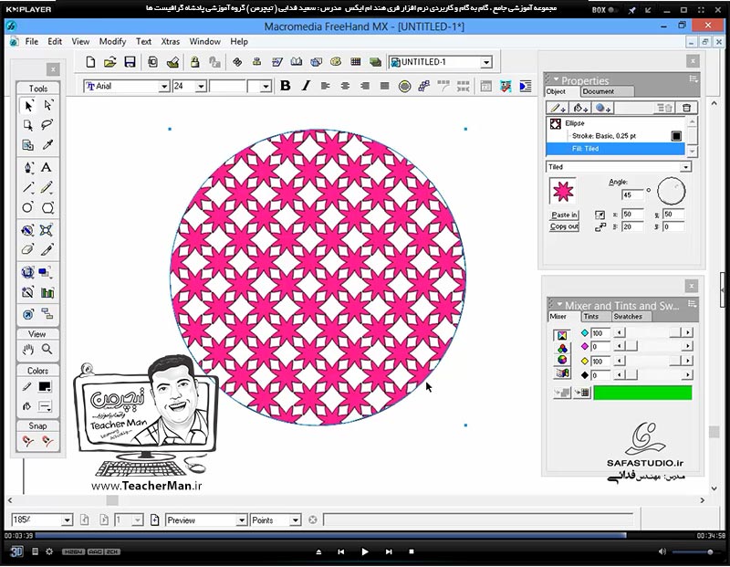Skip to next track in KMPlayer

[389, 551]
